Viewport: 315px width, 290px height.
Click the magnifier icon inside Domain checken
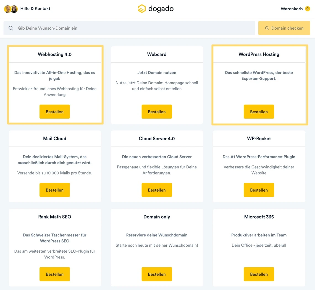tap(267, 28)
